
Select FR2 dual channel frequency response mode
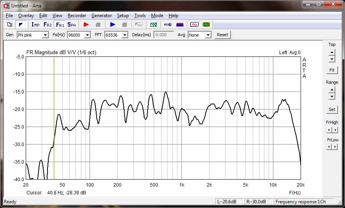point(48,25)
